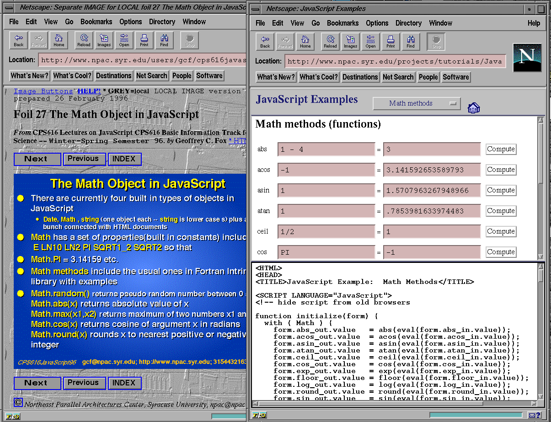Reload page in left Netscape window

[84, 40]
